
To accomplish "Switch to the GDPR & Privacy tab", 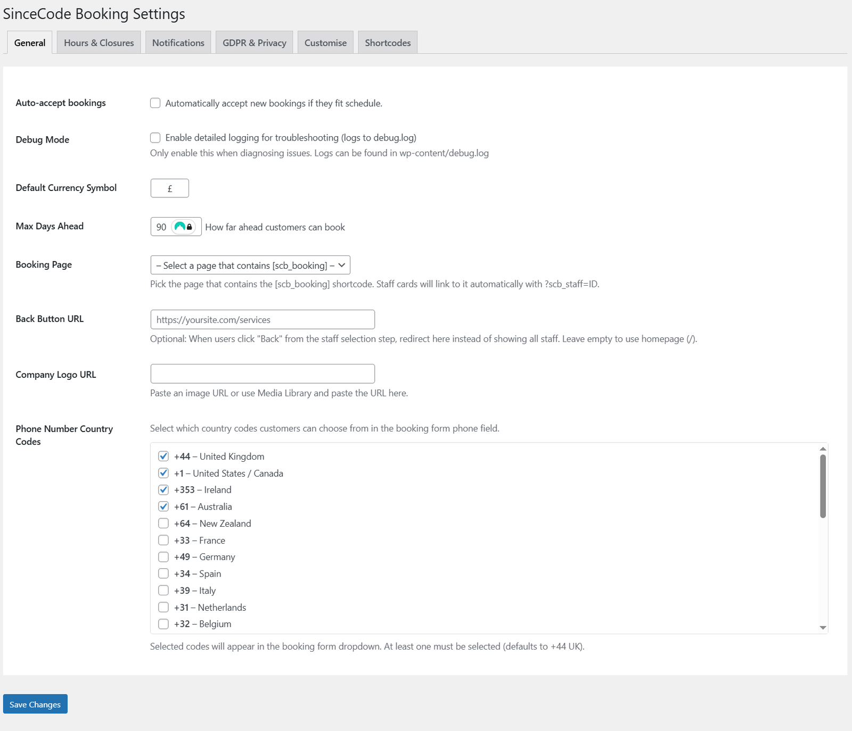I will point(254,42).
